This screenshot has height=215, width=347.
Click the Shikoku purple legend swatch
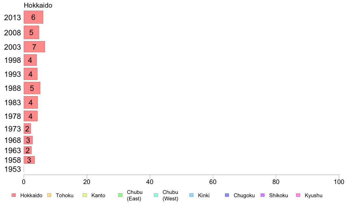point(263,195)
